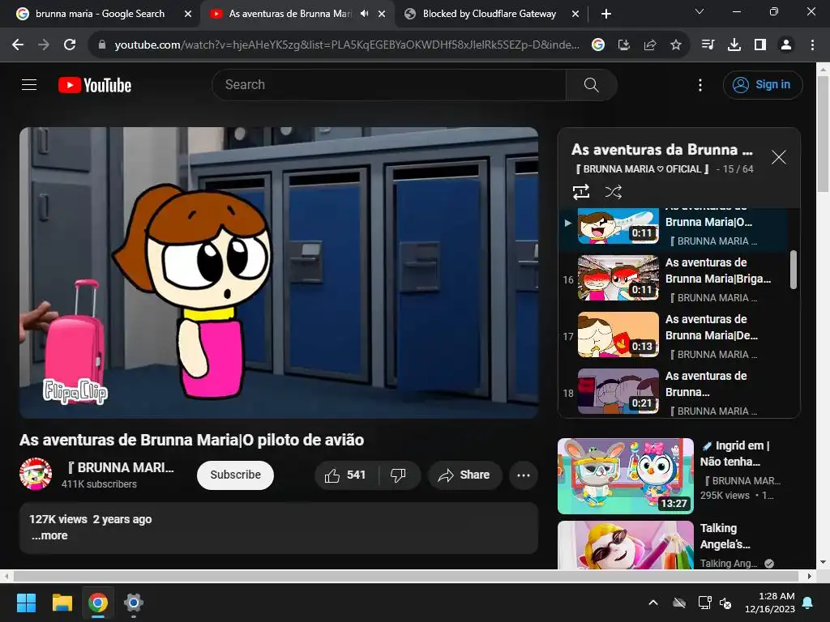This screenshot has height=622, width=830.
Task: Share this video
Action: coord(464,475)
